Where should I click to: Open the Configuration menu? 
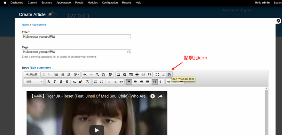(x=110, y=3)
